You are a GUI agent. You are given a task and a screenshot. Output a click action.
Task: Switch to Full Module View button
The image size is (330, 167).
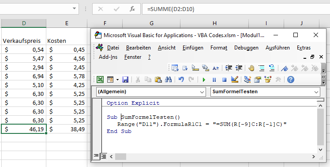(x=104, y=156)
